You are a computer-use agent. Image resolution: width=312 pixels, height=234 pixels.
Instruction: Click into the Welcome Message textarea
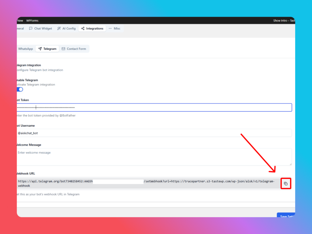(x=152, y=157)
